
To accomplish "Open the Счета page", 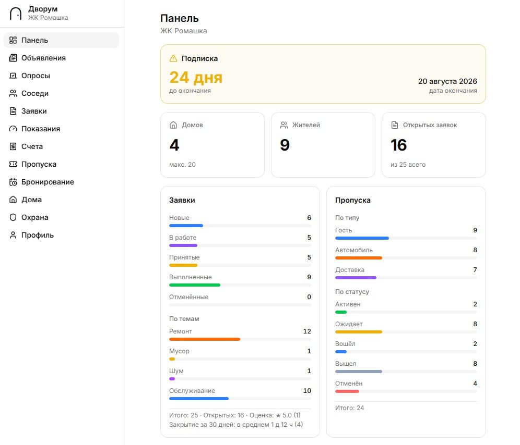I will (62, 146).
